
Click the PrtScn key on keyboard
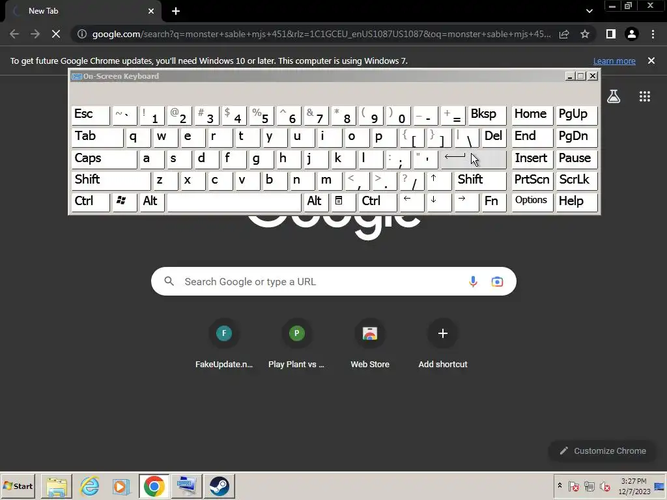532,180
